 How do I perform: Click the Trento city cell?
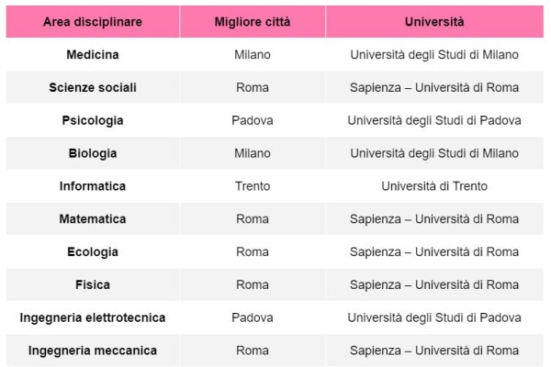pos(253,186)
